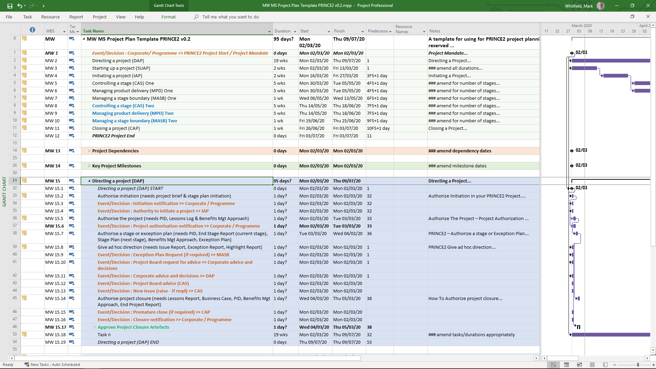Click the Gantt Chart Tools Format tab
This screenshot has width=656, height=369.
tap(168, 17)
